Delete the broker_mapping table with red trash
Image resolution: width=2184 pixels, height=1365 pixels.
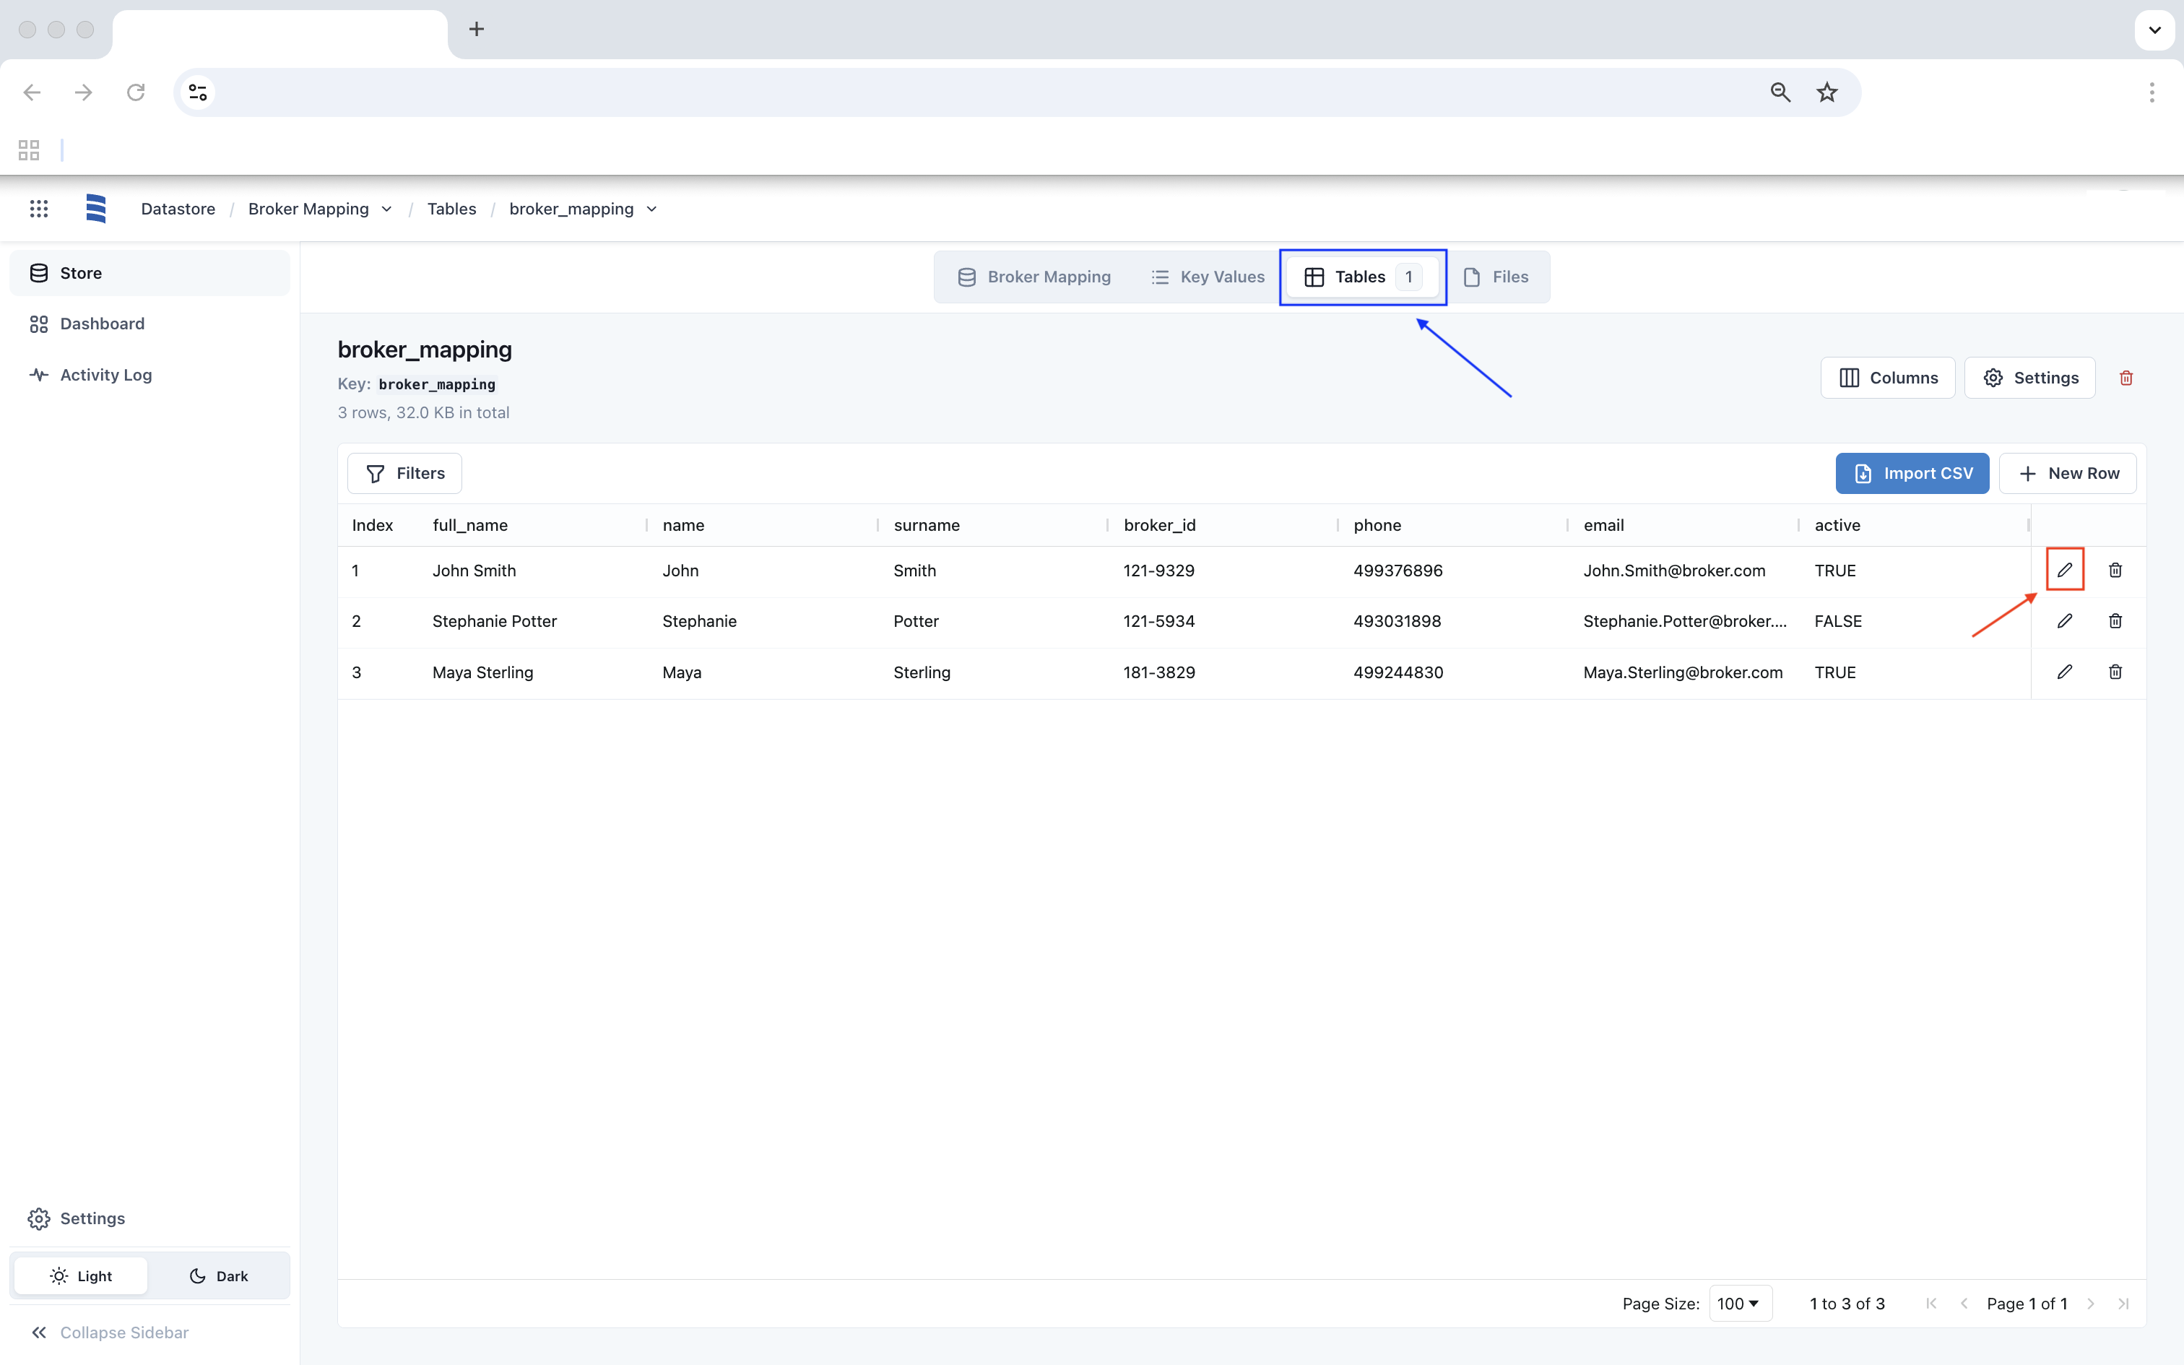[2125, 377]
